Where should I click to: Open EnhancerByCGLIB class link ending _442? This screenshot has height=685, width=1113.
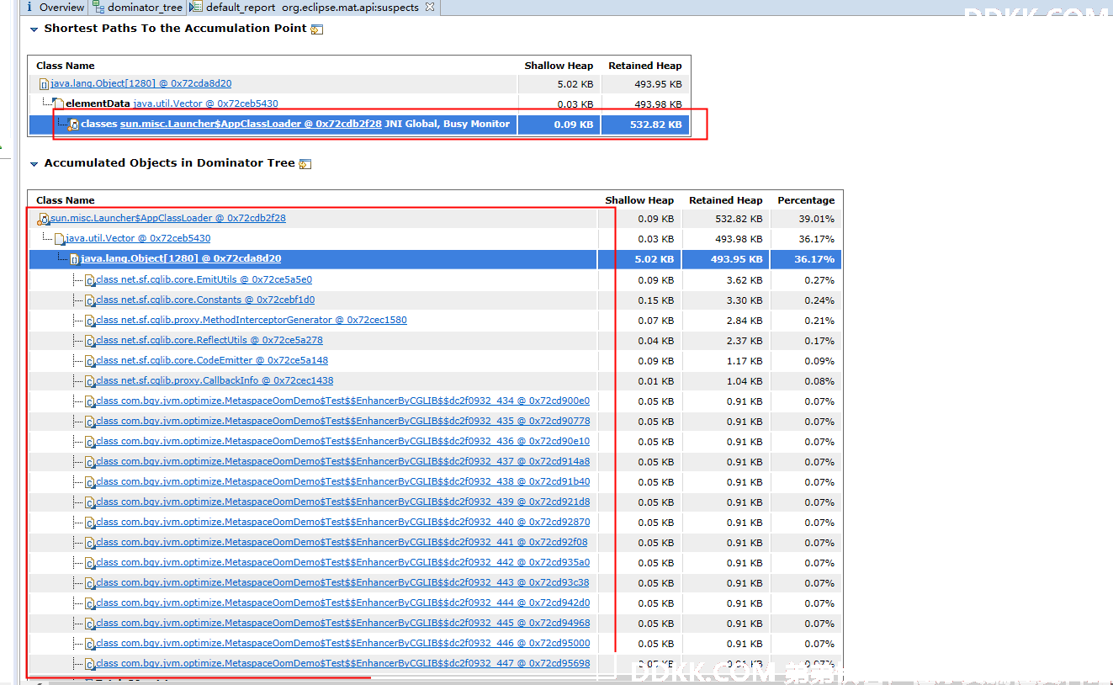[342, 562]
